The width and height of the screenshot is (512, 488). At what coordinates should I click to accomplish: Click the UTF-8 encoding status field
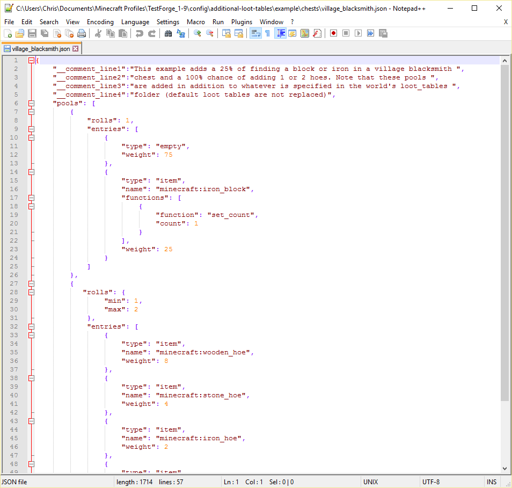(431, 482)
